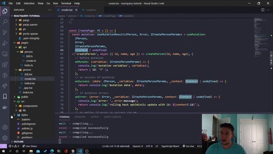
Task: Open File Explorer from the taskbar
Action: pos(31,151)
